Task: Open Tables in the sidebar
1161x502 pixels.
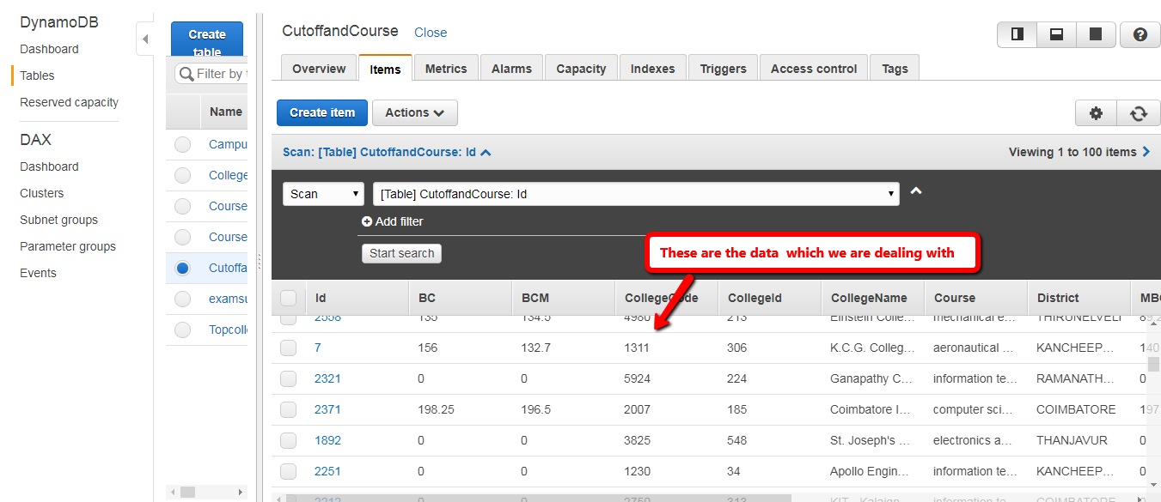Action: tap(37, 76)
